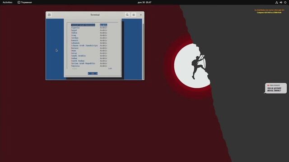The width and height of the screenshot is (289, 162).
Task: Click the highlighted first country row
Action: tap(89, 25)
